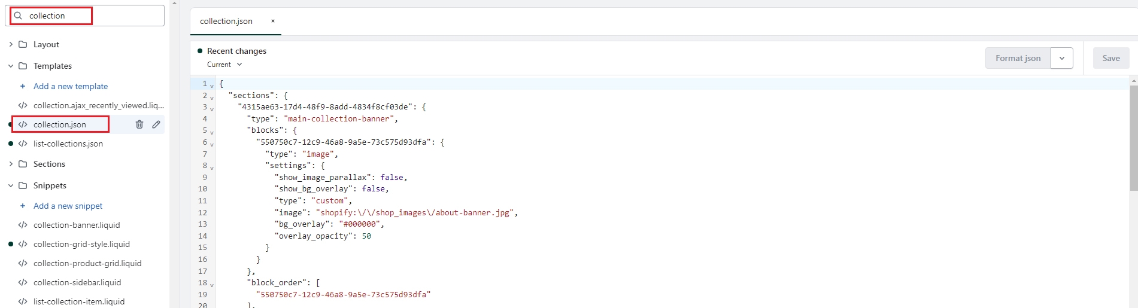Image resolution: width=1138 pixels, height=308 pixels.
Task: Expand the Layout folder
Action: click(11, 44)
